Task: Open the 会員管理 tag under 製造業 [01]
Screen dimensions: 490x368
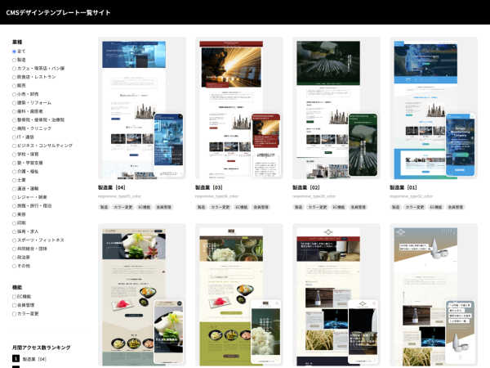Action: (456, 207)
